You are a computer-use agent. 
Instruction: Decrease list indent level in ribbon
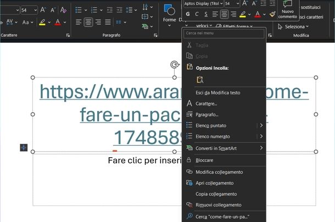tap(110, 10)
